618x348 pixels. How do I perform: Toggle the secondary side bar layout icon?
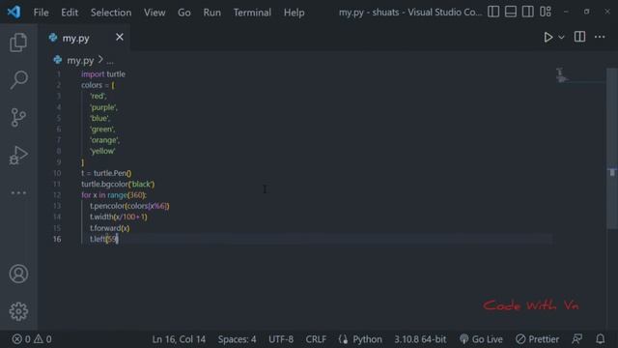pyautogui.click(x=528, y=12)
